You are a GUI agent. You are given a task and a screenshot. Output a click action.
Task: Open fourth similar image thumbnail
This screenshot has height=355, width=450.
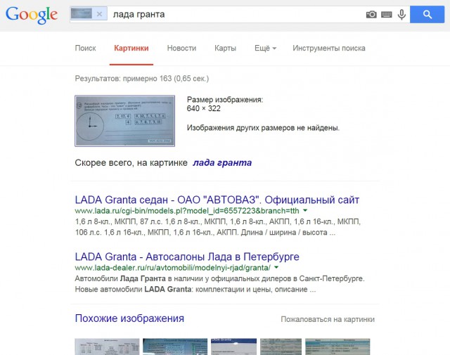click(281, 347)
